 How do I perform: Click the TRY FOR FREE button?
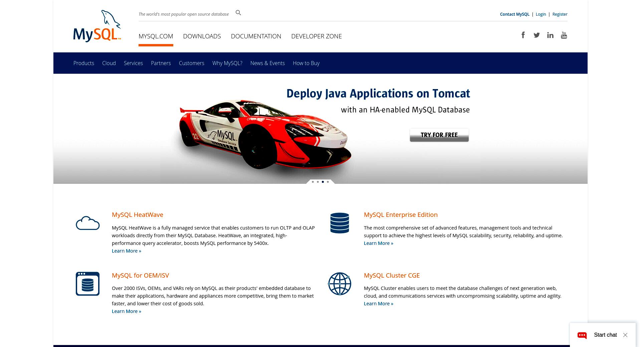pos(439,135)
